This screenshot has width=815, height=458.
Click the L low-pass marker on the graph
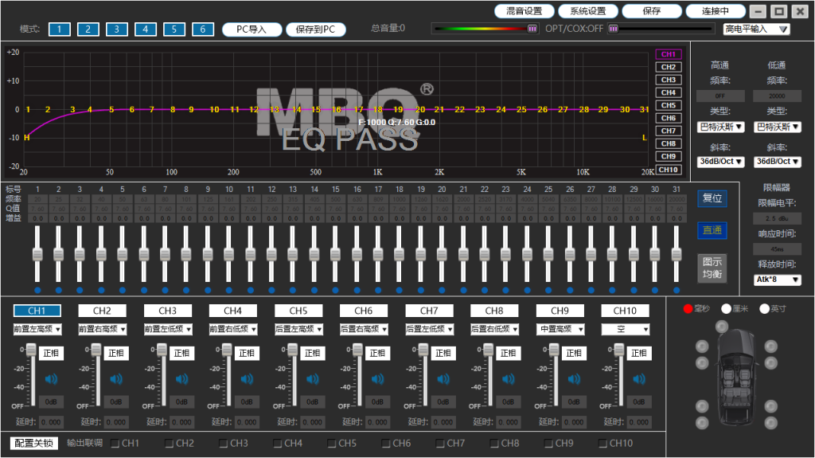(645, 137)
